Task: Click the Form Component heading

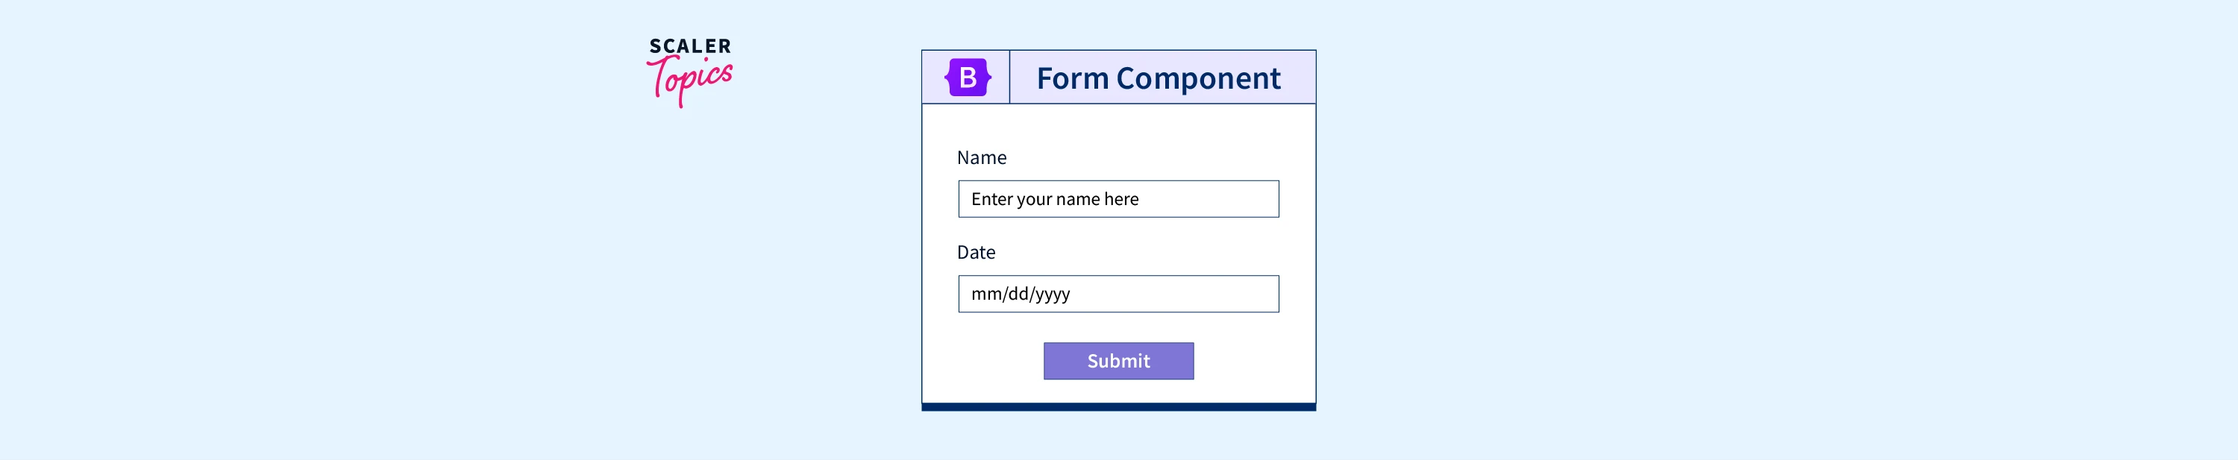Action: coord(1157,78)
